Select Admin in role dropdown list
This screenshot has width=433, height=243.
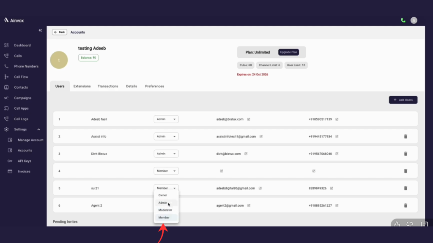point(163,202)
